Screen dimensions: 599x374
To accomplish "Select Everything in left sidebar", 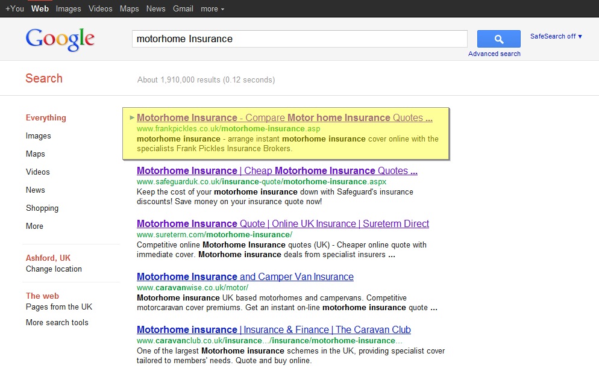I will tap(46, 117).
